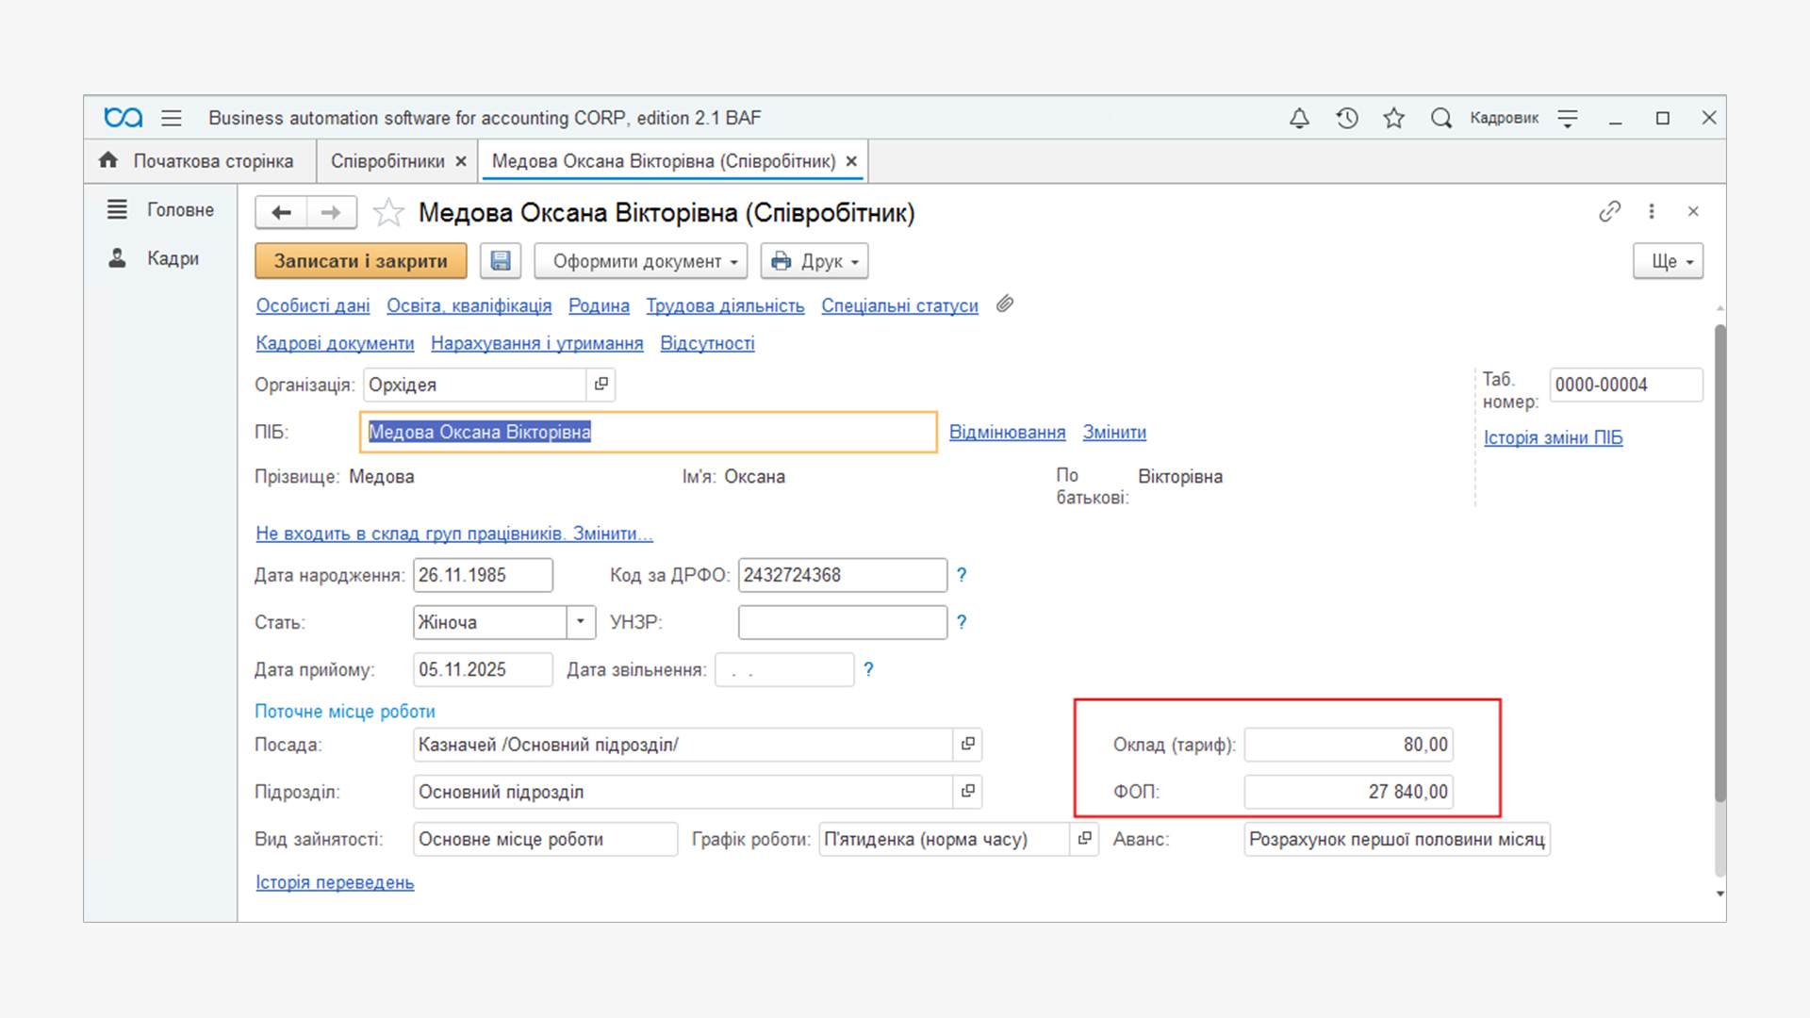The height and width of the screenshot is (1018, 1810).
Task: Open the Посада position record
Action: tap(968, 744)
